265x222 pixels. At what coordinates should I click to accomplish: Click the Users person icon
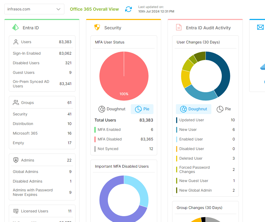(x=16, y=42)
